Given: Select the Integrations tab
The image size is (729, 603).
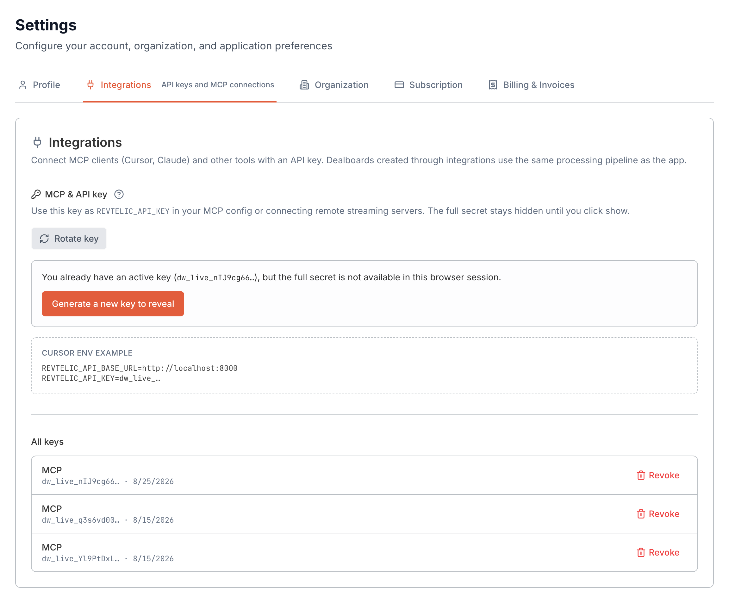Looking at the screenshot, I should (x=179, y=85).
